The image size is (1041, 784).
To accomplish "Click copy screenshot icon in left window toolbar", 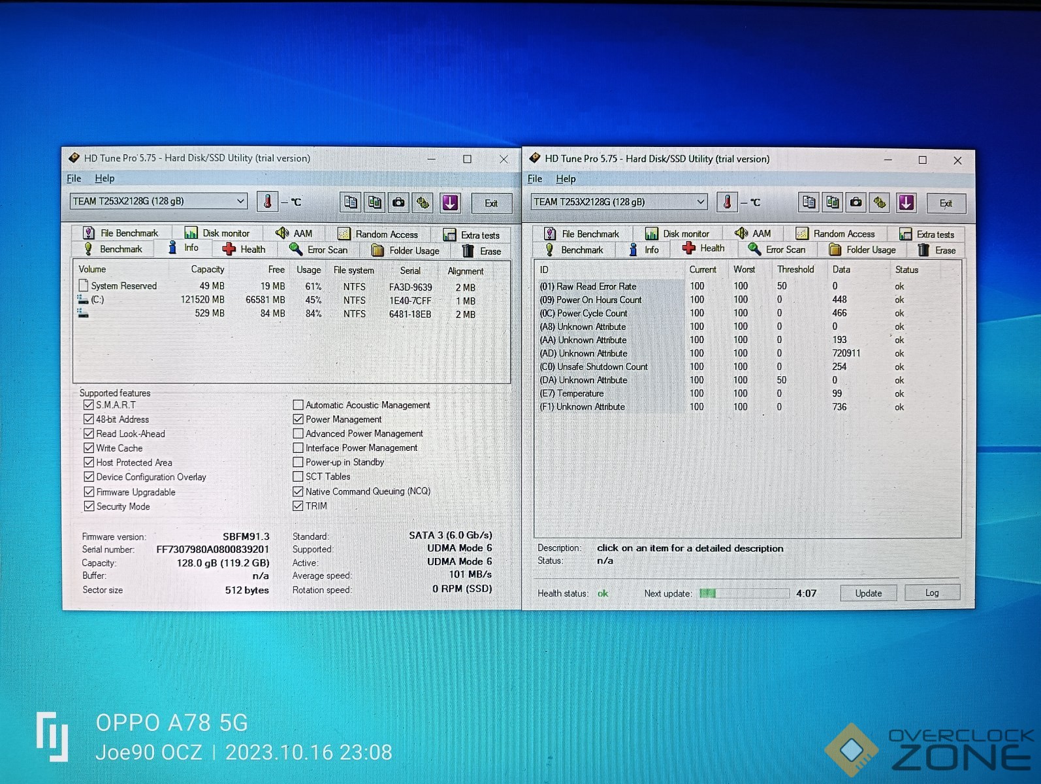I will 375,203.
